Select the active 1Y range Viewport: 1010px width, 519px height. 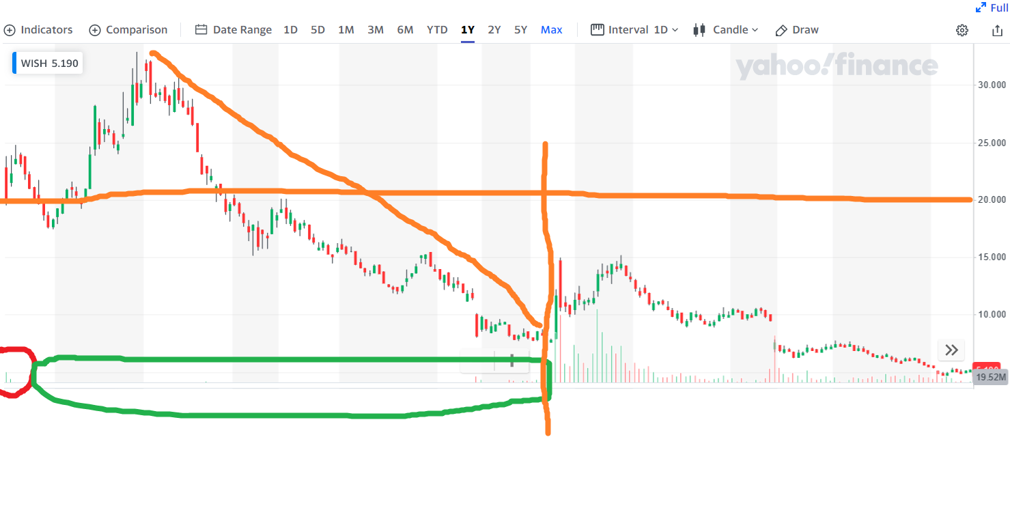(x=468, y=30)
